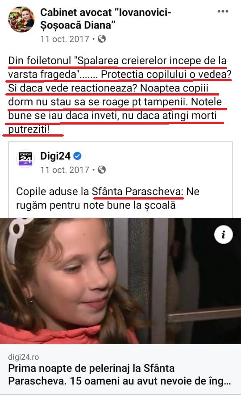Tap the word putreziti in post text
Screen dimensions: 241x395
29,129
